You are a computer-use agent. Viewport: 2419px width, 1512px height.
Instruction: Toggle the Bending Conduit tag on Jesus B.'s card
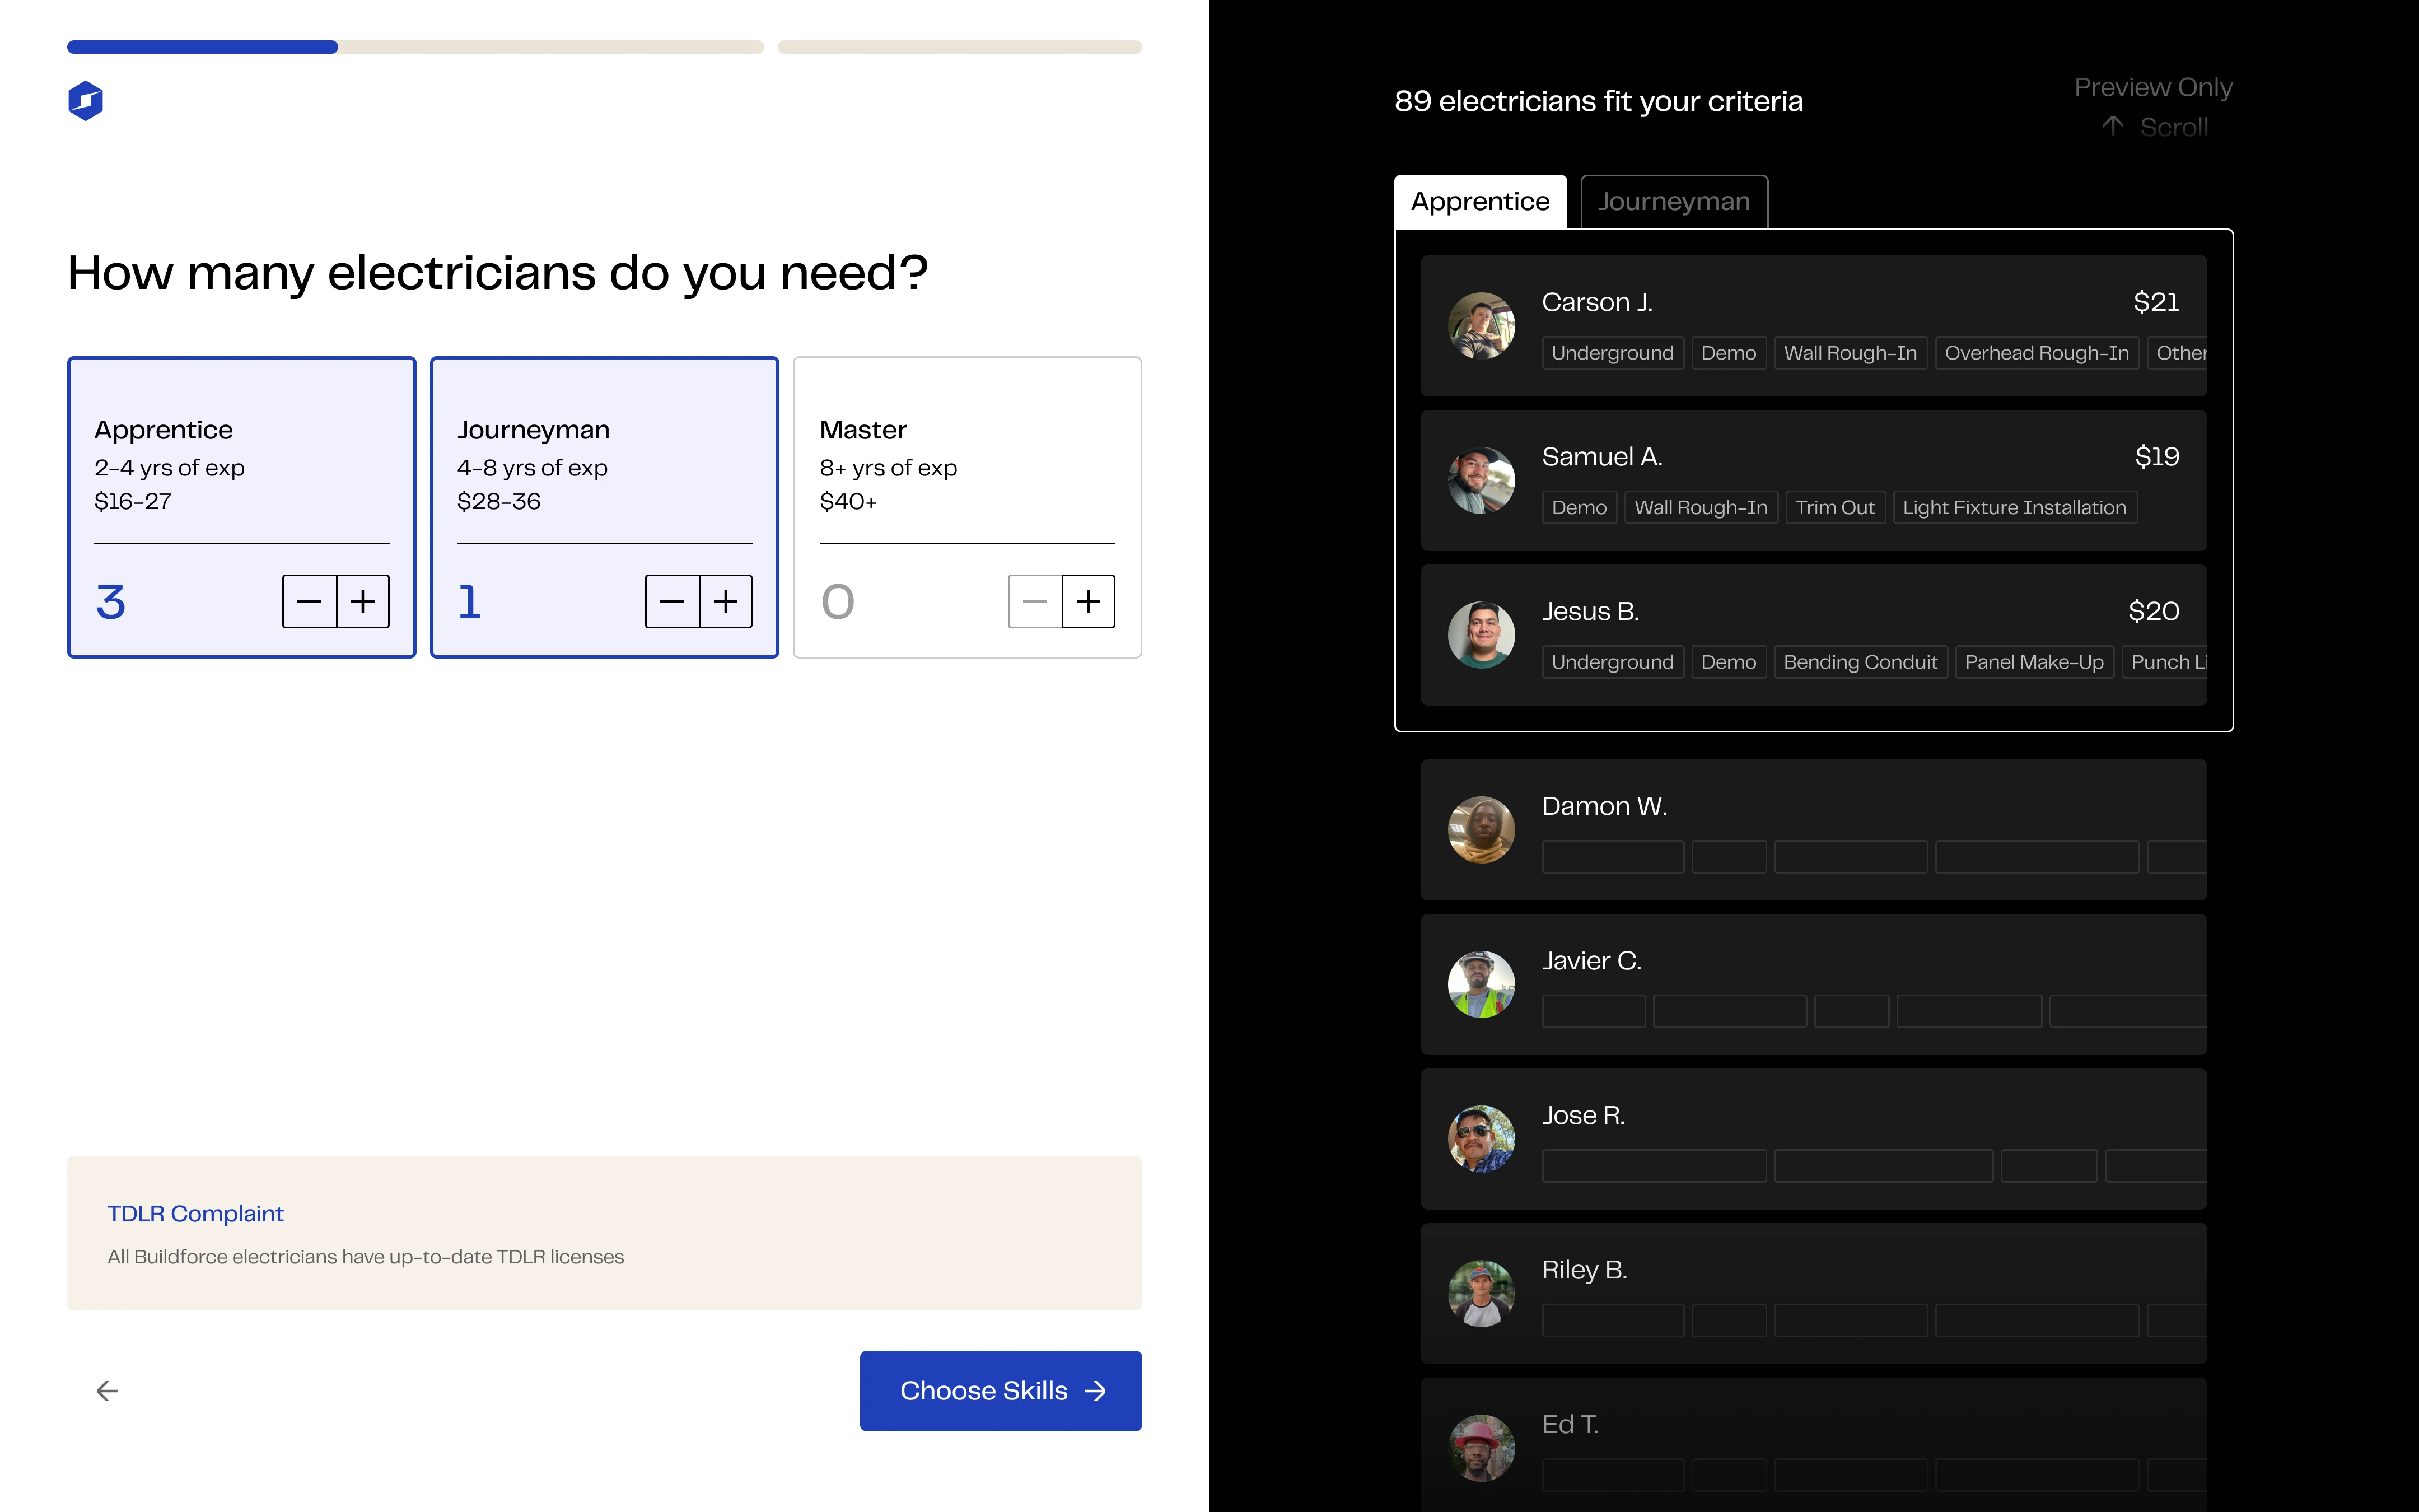pos(1860,661)
